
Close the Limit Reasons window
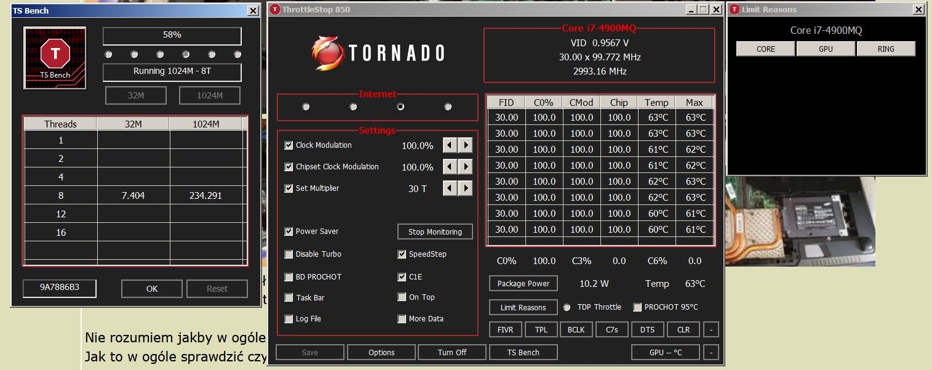918,10
